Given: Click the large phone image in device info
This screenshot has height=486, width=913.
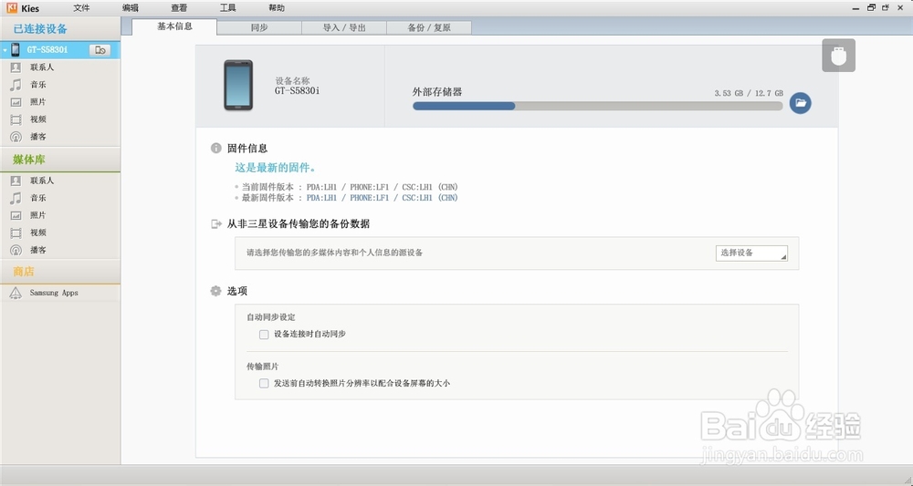Looking at the screenshot, I should coord(238,86).
